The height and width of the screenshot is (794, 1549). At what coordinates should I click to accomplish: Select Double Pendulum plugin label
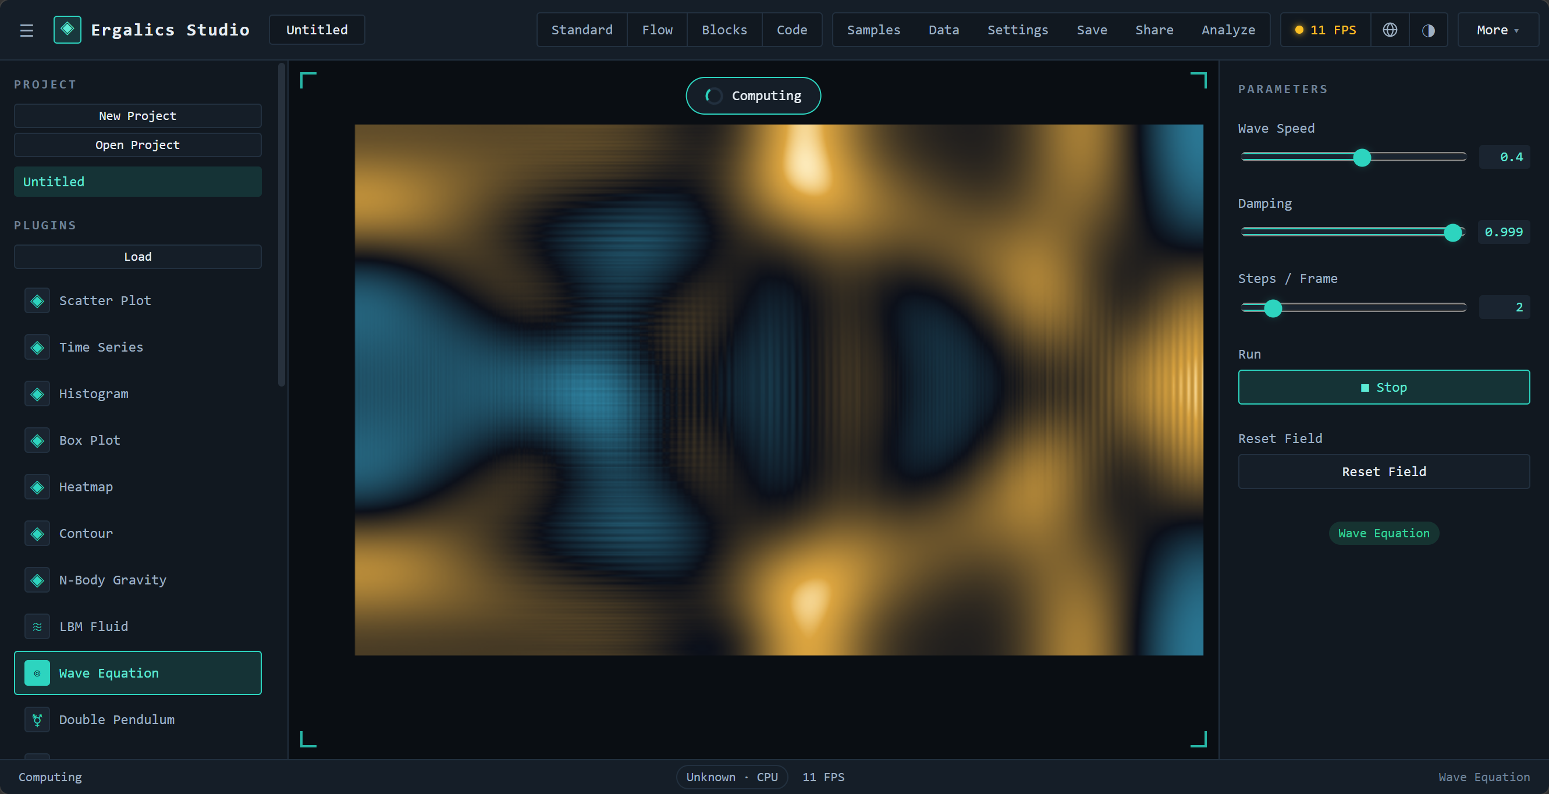tap(116, 720)
